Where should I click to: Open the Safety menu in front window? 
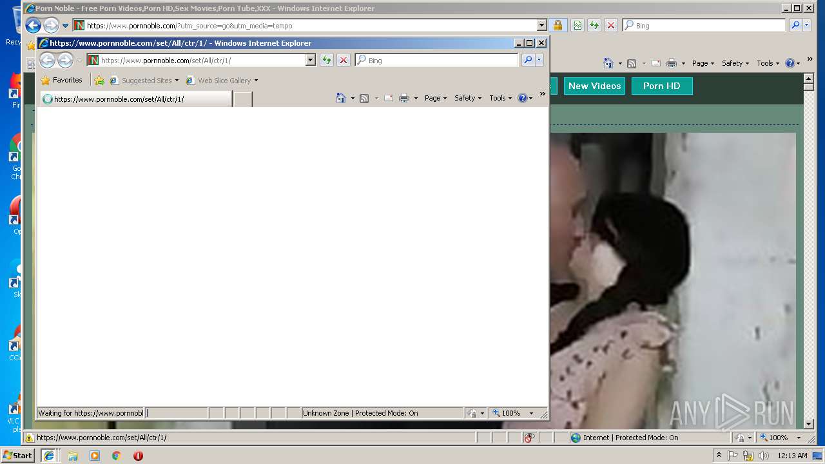[468, 98]
